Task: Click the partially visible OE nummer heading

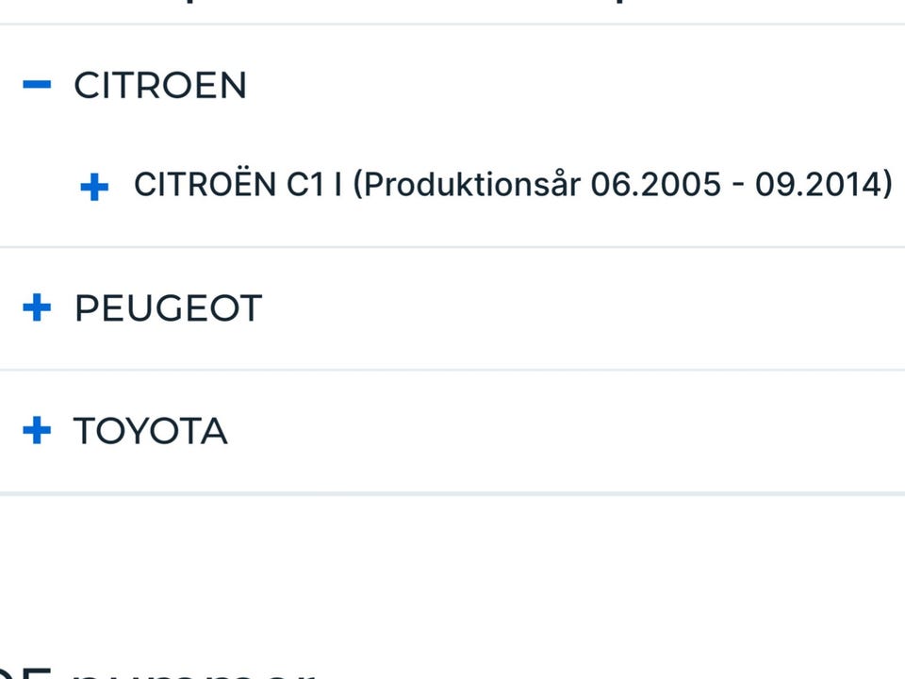Action: pyautogui.click(x=160, y=671)
